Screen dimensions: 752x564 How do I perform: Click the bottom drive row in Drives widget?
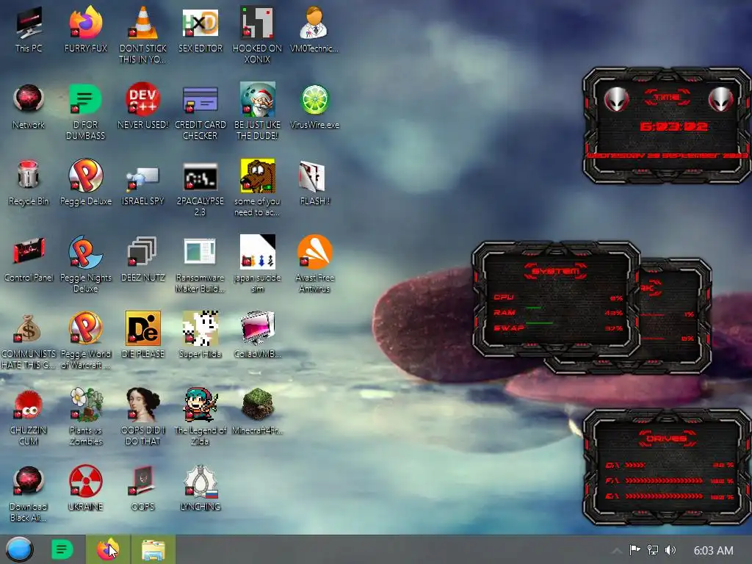[x=670, y=496]
